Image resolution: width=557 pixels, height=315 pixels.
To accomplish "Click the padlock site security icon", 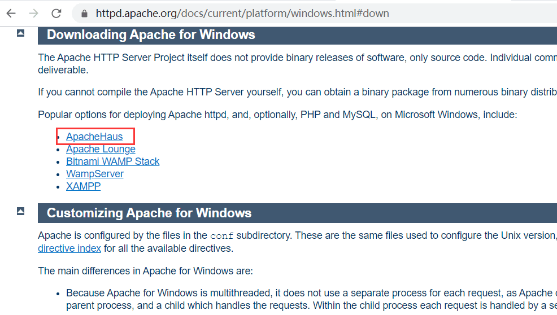I will pos(85,13).
